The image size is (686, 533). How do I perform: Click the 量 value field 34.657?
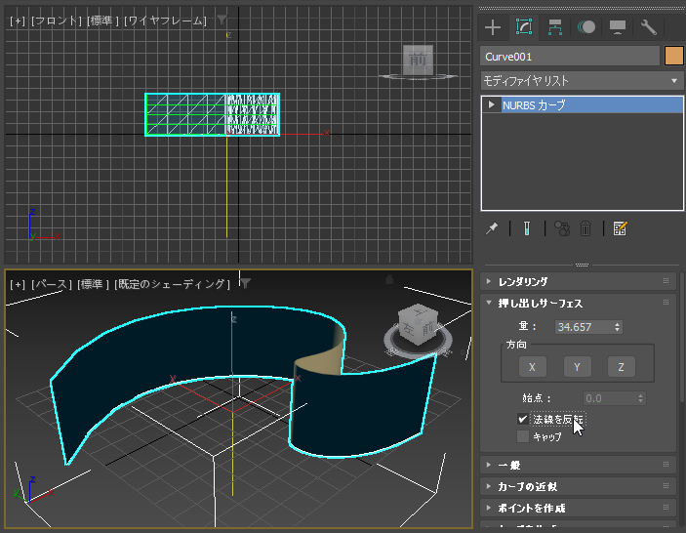click(x=585, y=327)
